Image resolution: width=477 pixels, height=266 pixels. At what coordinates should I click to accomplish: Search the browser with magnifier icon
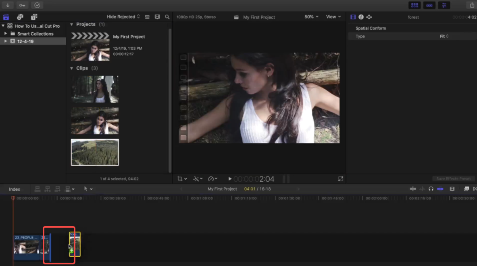pos(167,17)
